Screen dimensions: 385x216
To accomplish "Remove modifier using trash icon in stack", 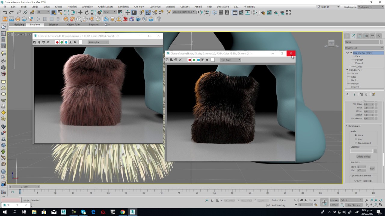I will tap(366, 94).
